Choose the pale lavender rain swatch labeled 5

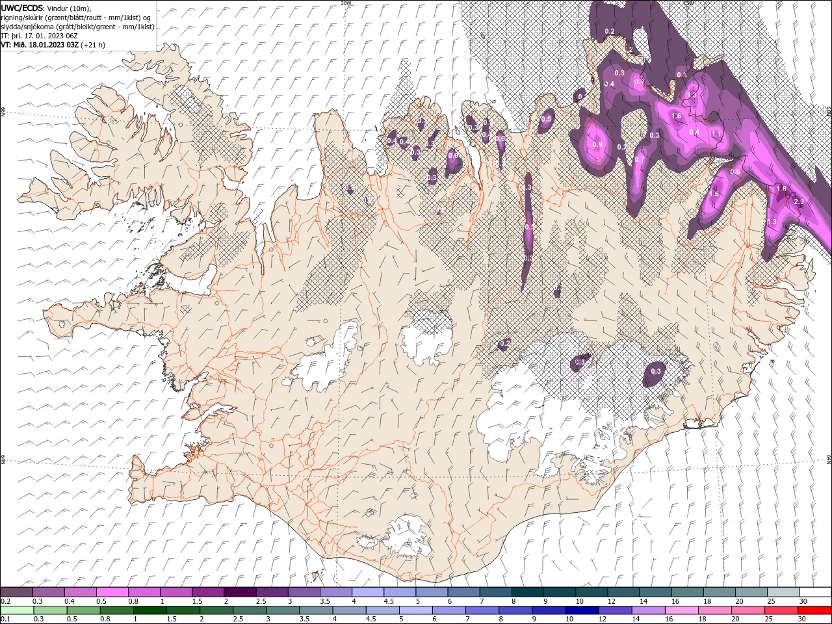[415, 610]
